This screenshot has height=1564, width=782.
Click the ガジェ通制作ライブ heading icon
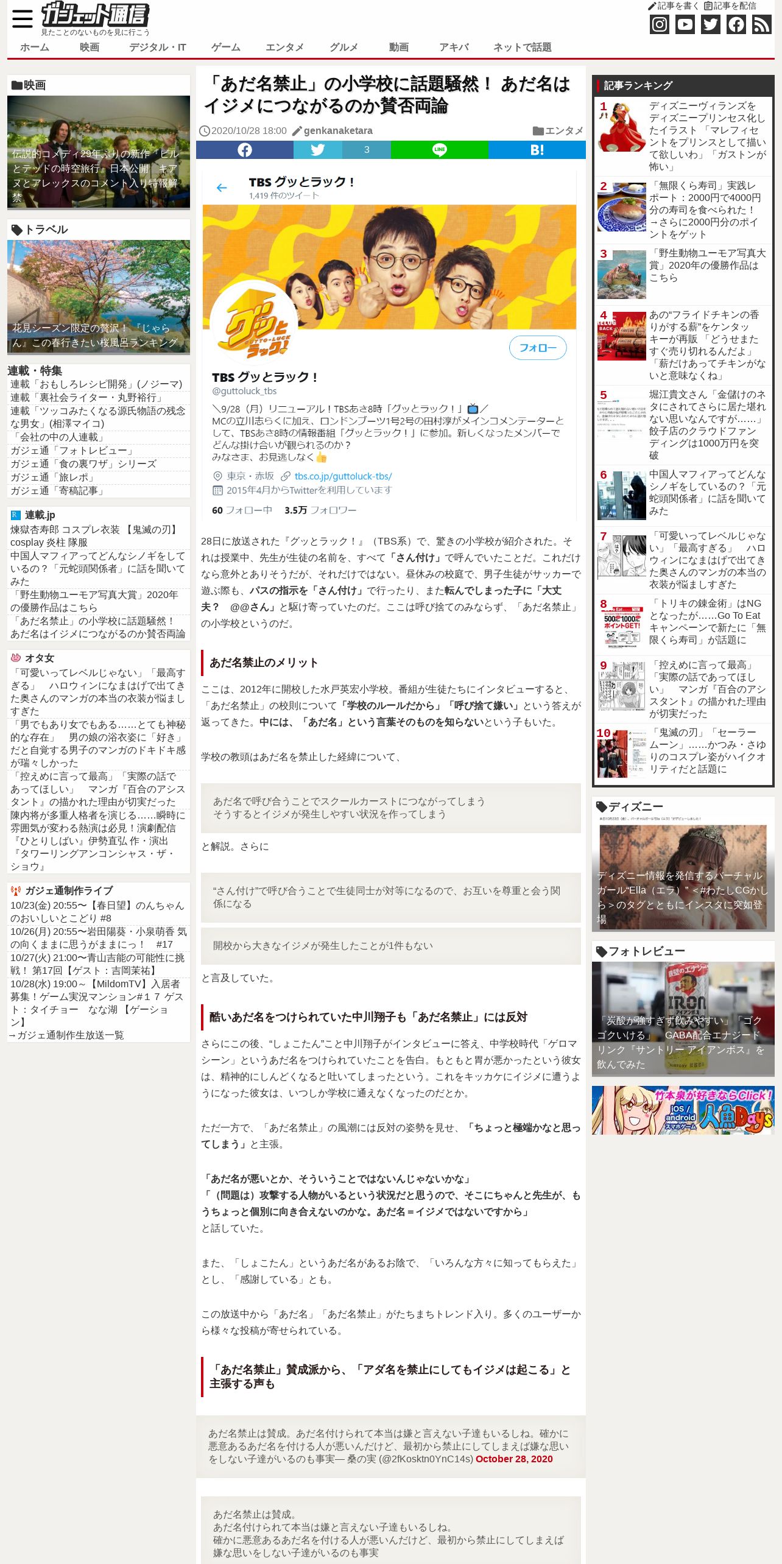[x=16, y=890]
